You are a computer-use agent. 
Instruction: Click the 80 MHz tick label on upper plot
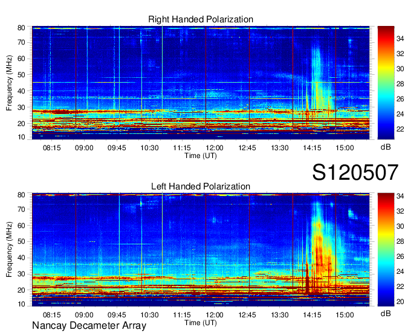pyautogui.click(x=21, y=28)
